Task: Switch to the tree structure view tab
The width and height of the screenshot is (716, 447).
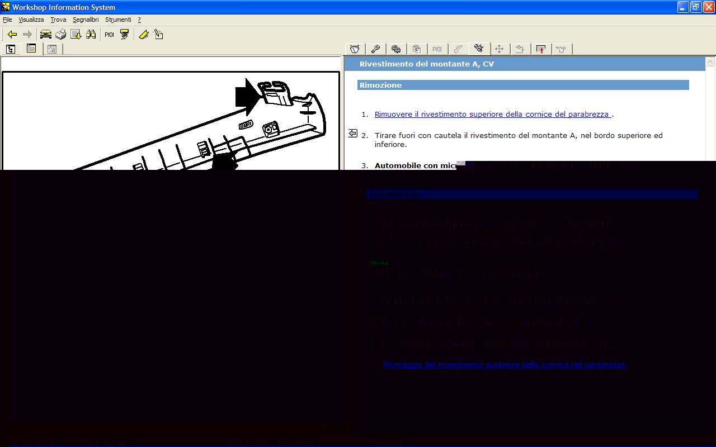Action: tap(11, 49)
